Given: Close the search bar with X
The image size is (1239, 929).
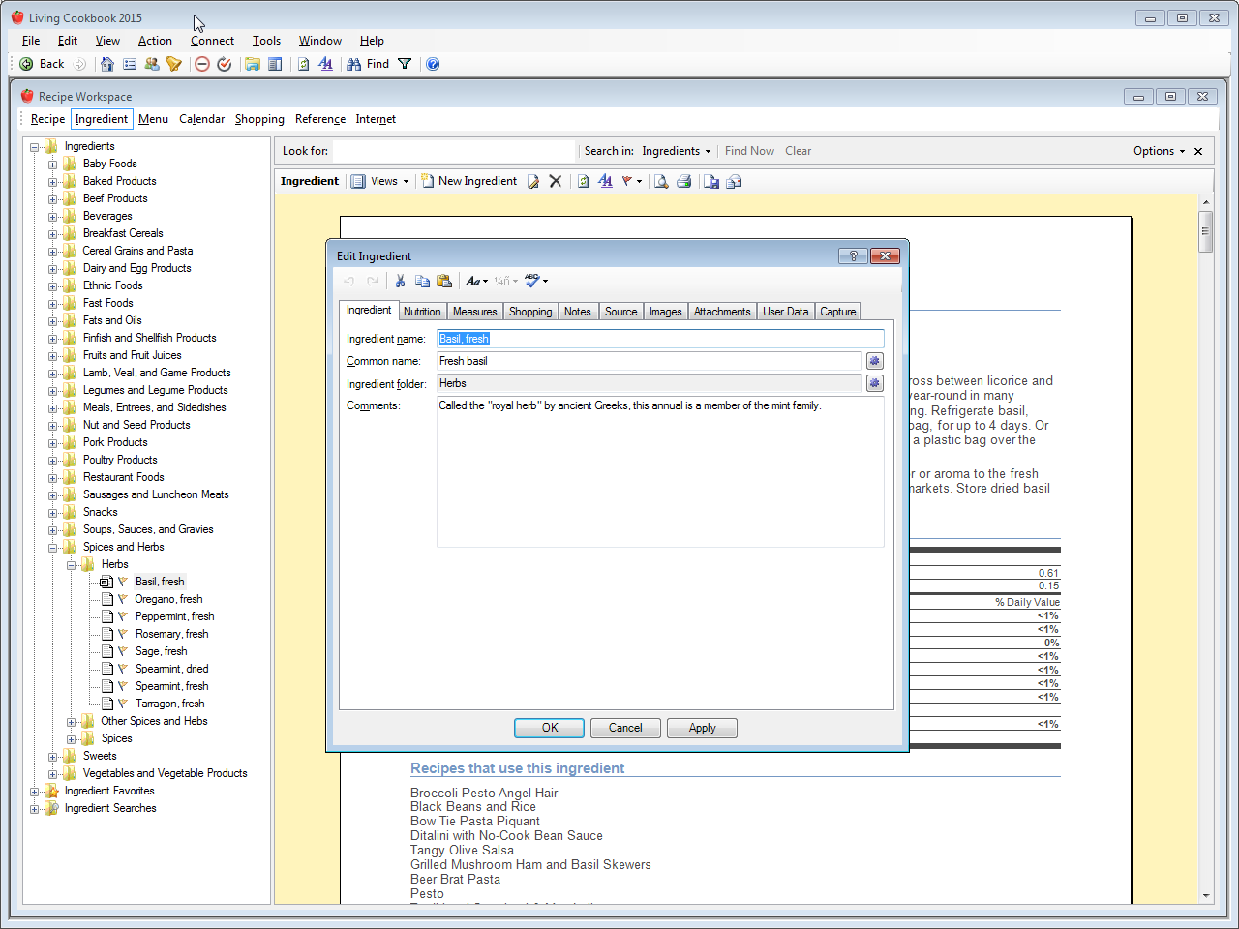Looking at the screenshot, I should coord(1198,151).
